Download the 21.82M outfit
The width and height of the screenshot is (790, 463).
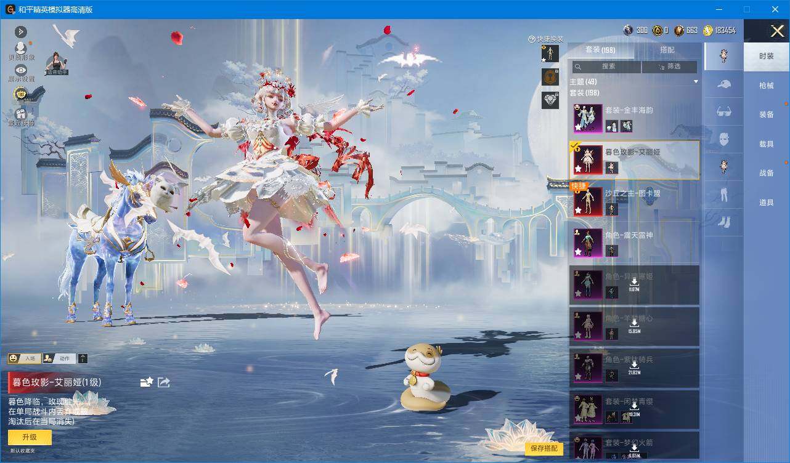[633, 368]
